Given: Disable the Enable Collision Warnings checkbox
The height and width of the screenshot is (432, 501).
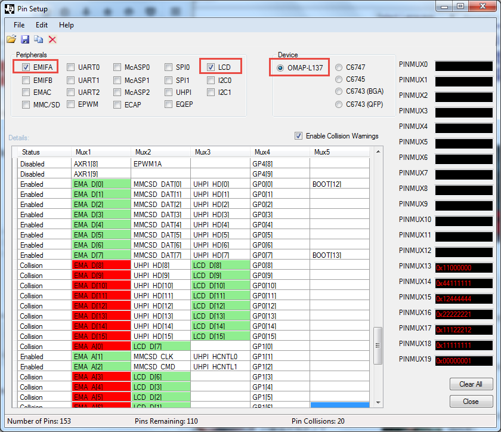Looking at the screenshot, I should pyautogui.click(x=298, y=136).
